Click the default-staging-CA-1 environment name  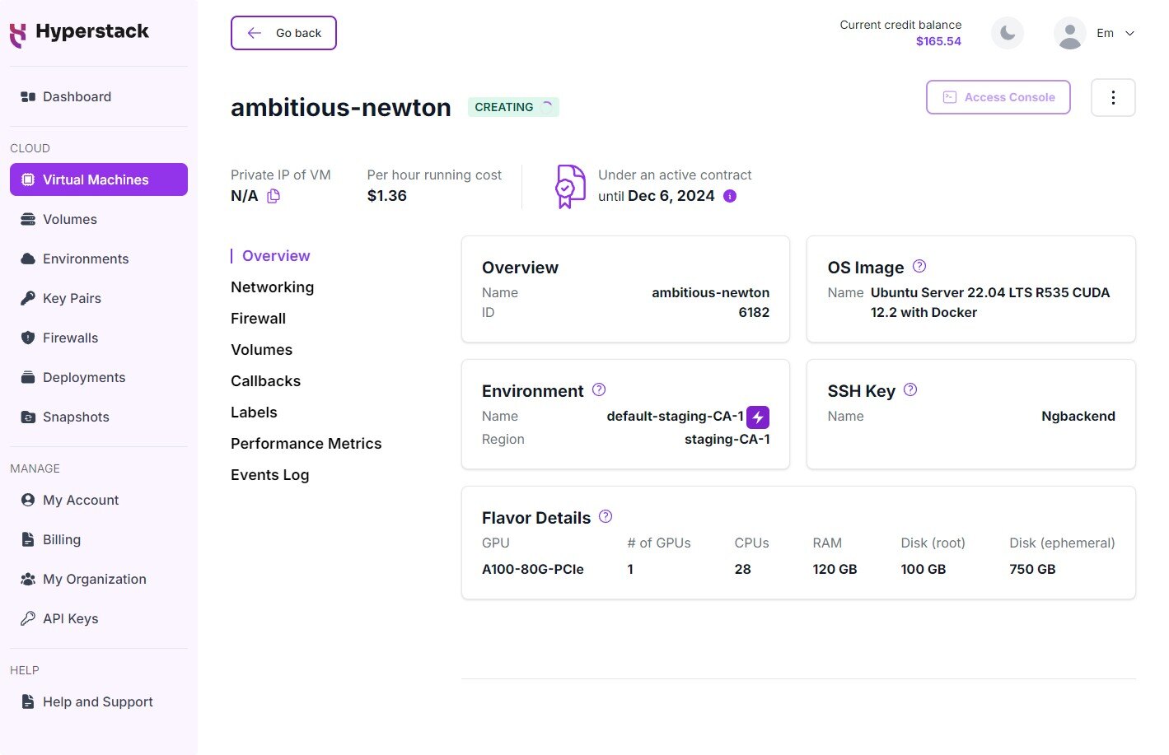[675, 417]
